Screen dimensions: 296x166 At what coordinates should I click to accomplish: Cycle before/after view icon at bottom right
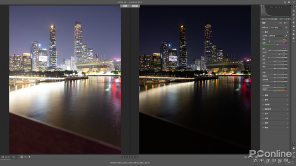(245, 157)
